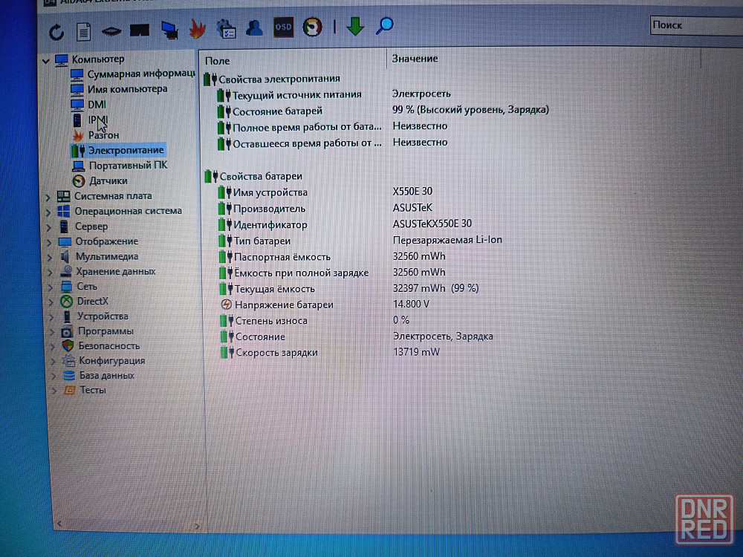Click the black chip toolbar icon
The width and height of the screenshot is (743, 557).
click(x=111, y=32)
